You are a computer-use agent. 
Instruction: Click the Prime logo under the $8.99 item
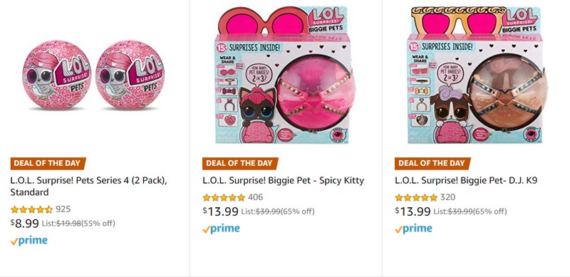click(x=29, y=241)
